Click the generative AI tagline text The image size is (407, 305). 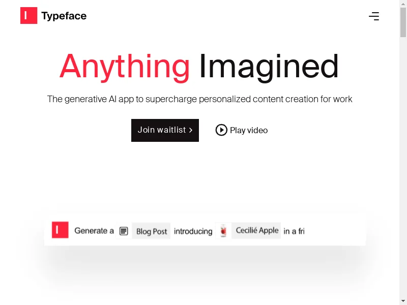tap(199, 99)
